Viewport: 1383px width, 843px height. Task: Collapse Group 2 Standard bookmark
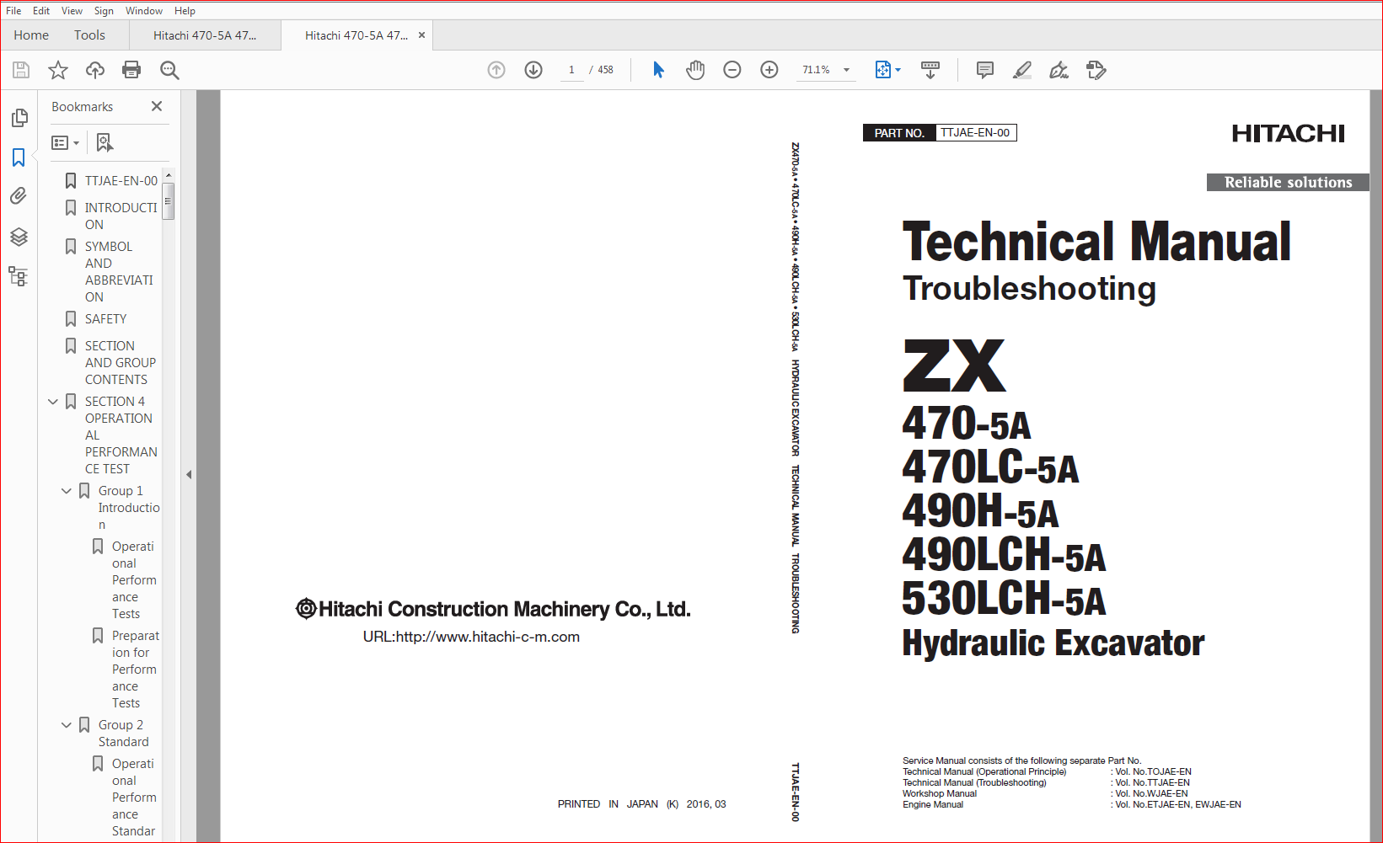click(67, 725)
